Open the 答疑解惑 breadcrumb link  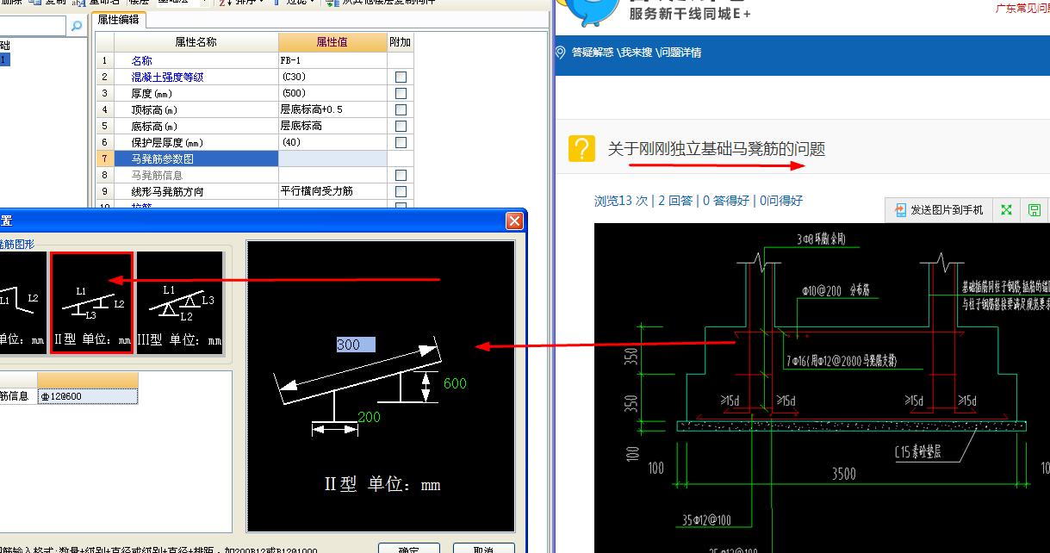pos(592,53)
